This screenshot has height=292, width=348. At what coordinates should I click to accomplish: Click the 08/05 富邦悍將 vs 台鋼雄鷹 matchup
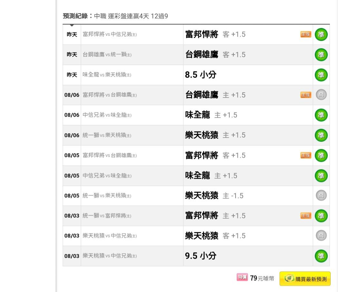[110, 155]
